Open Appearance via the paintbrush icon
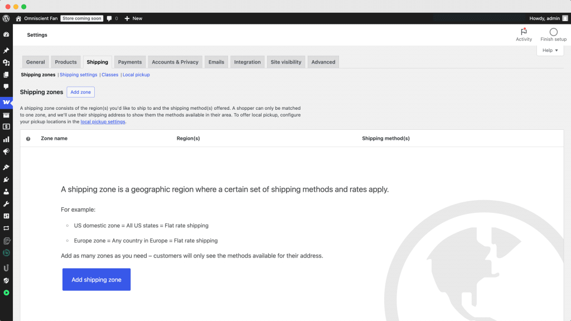 [6, 167]
